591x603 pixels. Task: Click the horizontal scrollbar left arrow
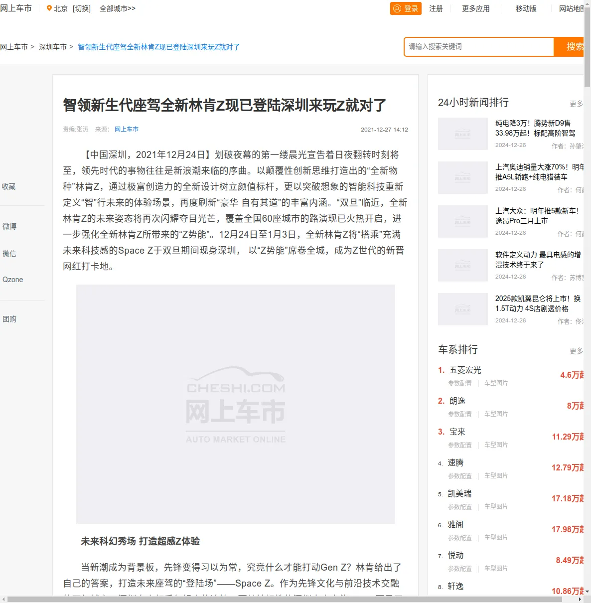3,599
